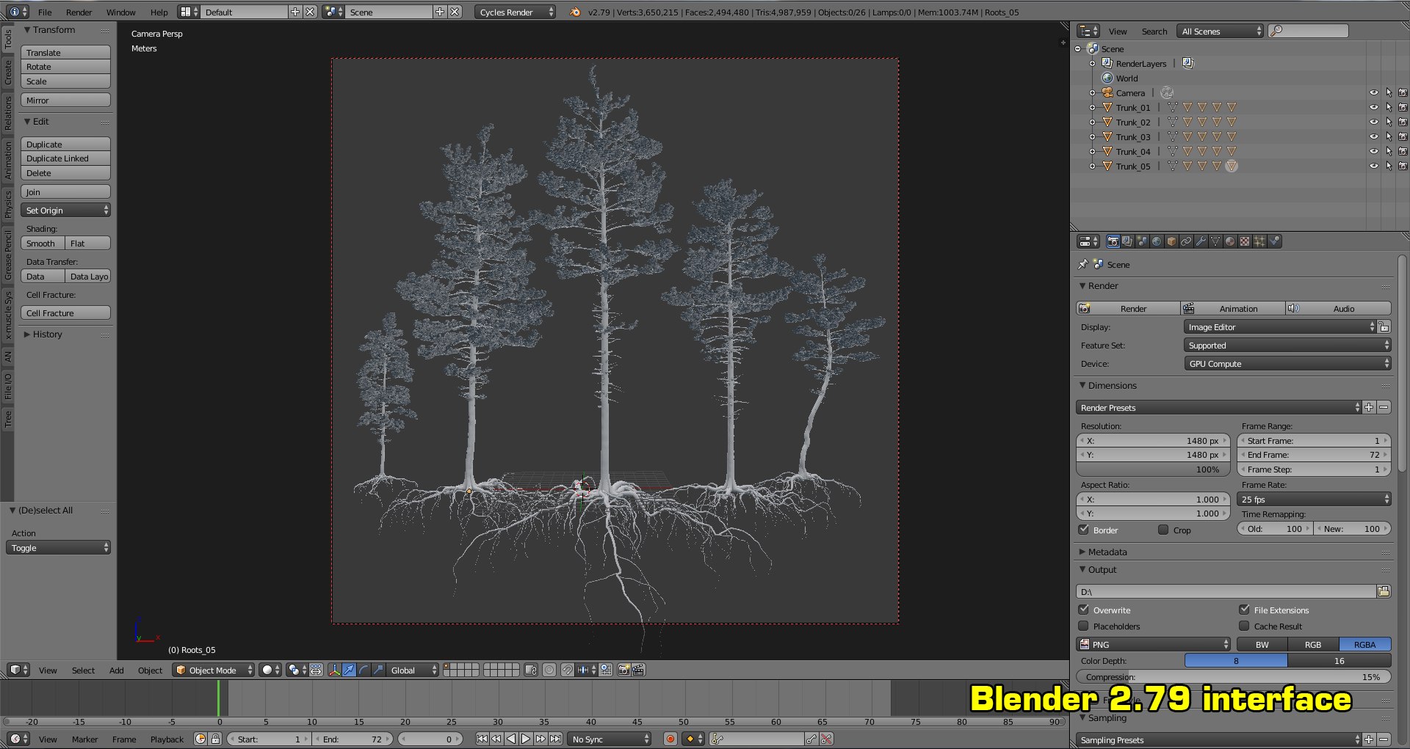Open the Render properties tab (camera icon)
Screen dimensions: 1410x749
[x=1113, y=241]
